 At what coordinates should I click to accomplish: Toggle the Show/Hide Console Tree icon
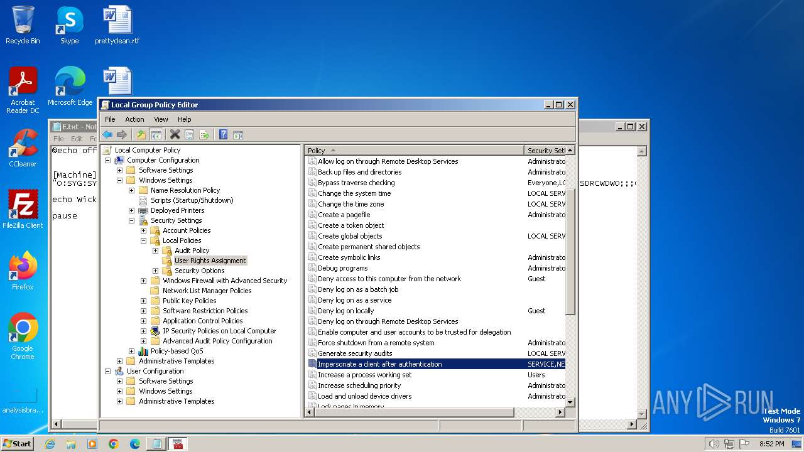click(156, 134)
